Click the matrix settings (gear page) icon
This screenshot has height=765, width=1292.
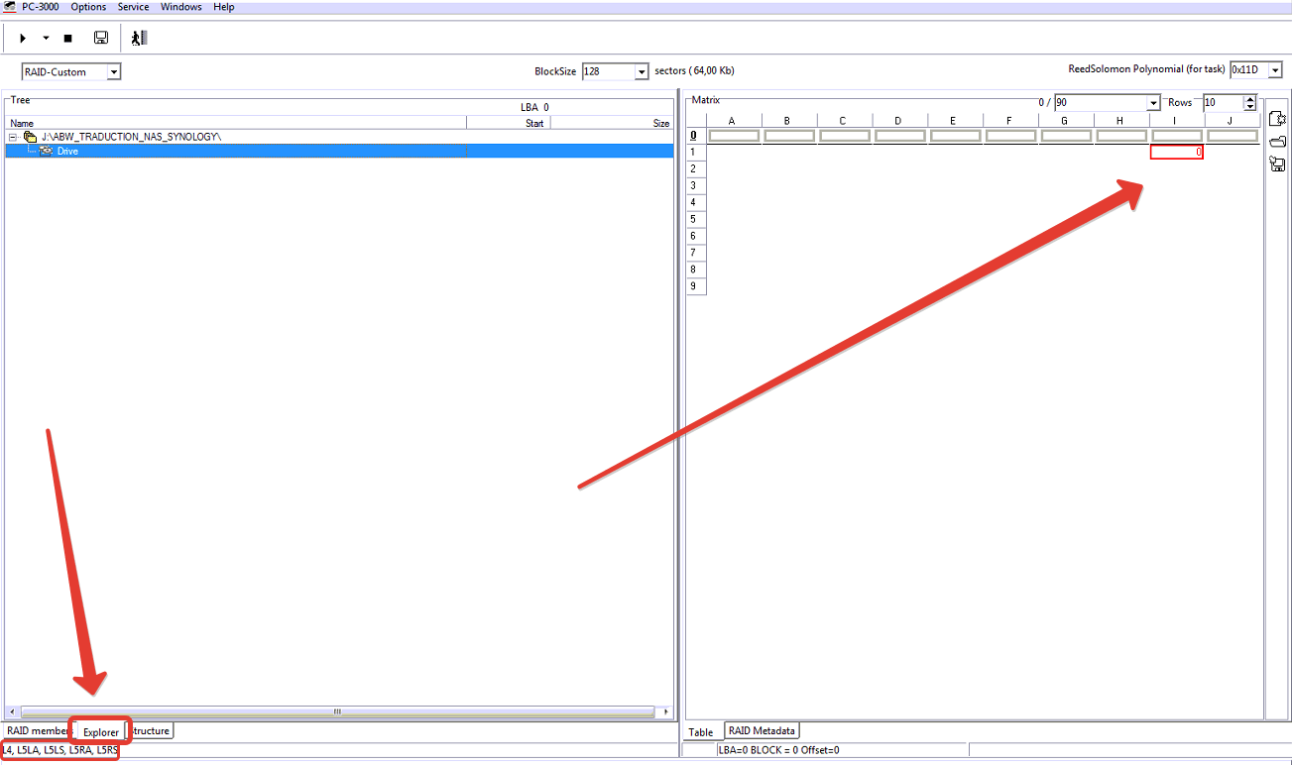click(x=1278, y=119)
